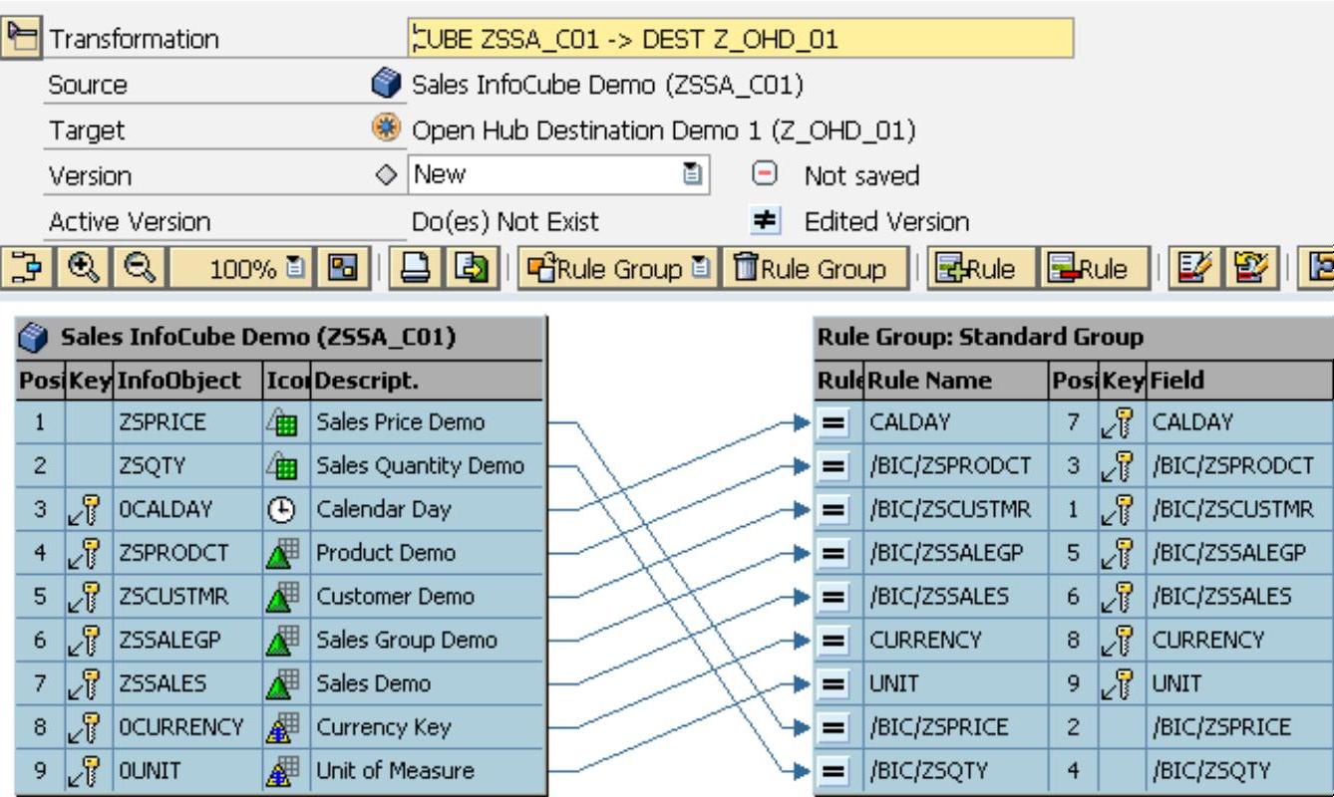Click the CURRENCY rule name cell
The image size is (1334, 797).
tap(956, 640)
